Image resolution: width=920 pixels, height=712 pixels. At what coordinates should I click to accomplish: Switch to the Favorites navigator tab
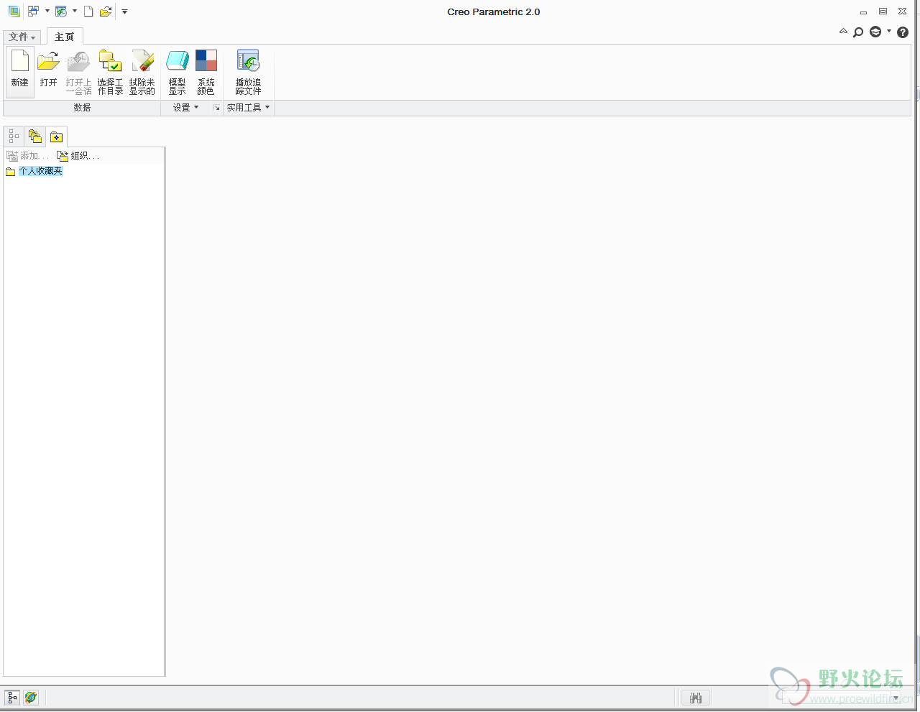(x=57, y=137)
